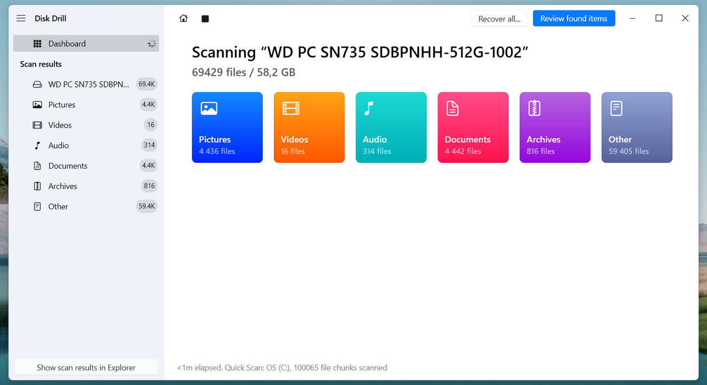Click the Videos film icon in sidebar
Viewport: 707px width, 385px height.
tap(37, 125)
